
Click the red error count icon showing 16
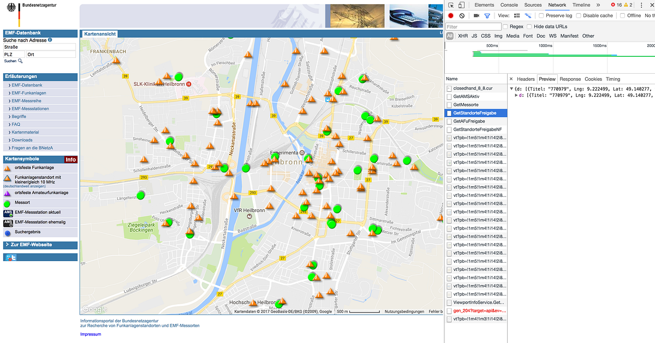(x=613, y=5)
